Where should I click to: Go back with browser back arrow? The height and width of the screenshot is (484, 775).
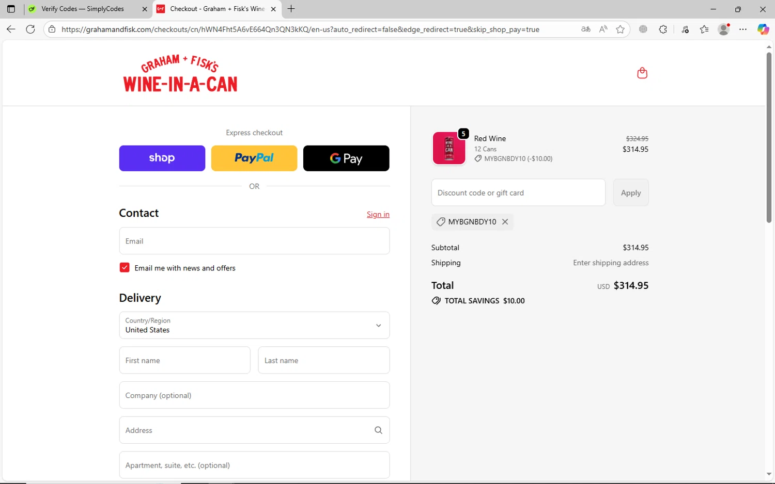coord(11,29)
